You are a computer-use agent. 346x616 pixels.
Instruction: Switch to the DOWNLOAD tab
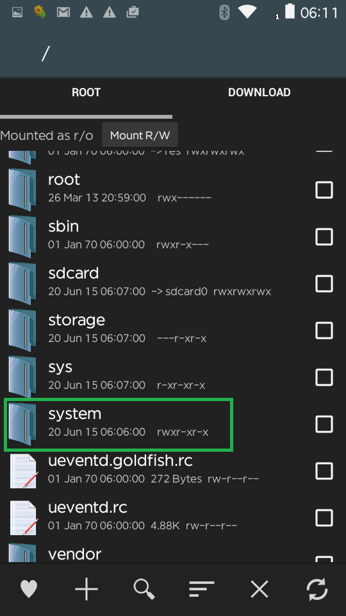259,92
